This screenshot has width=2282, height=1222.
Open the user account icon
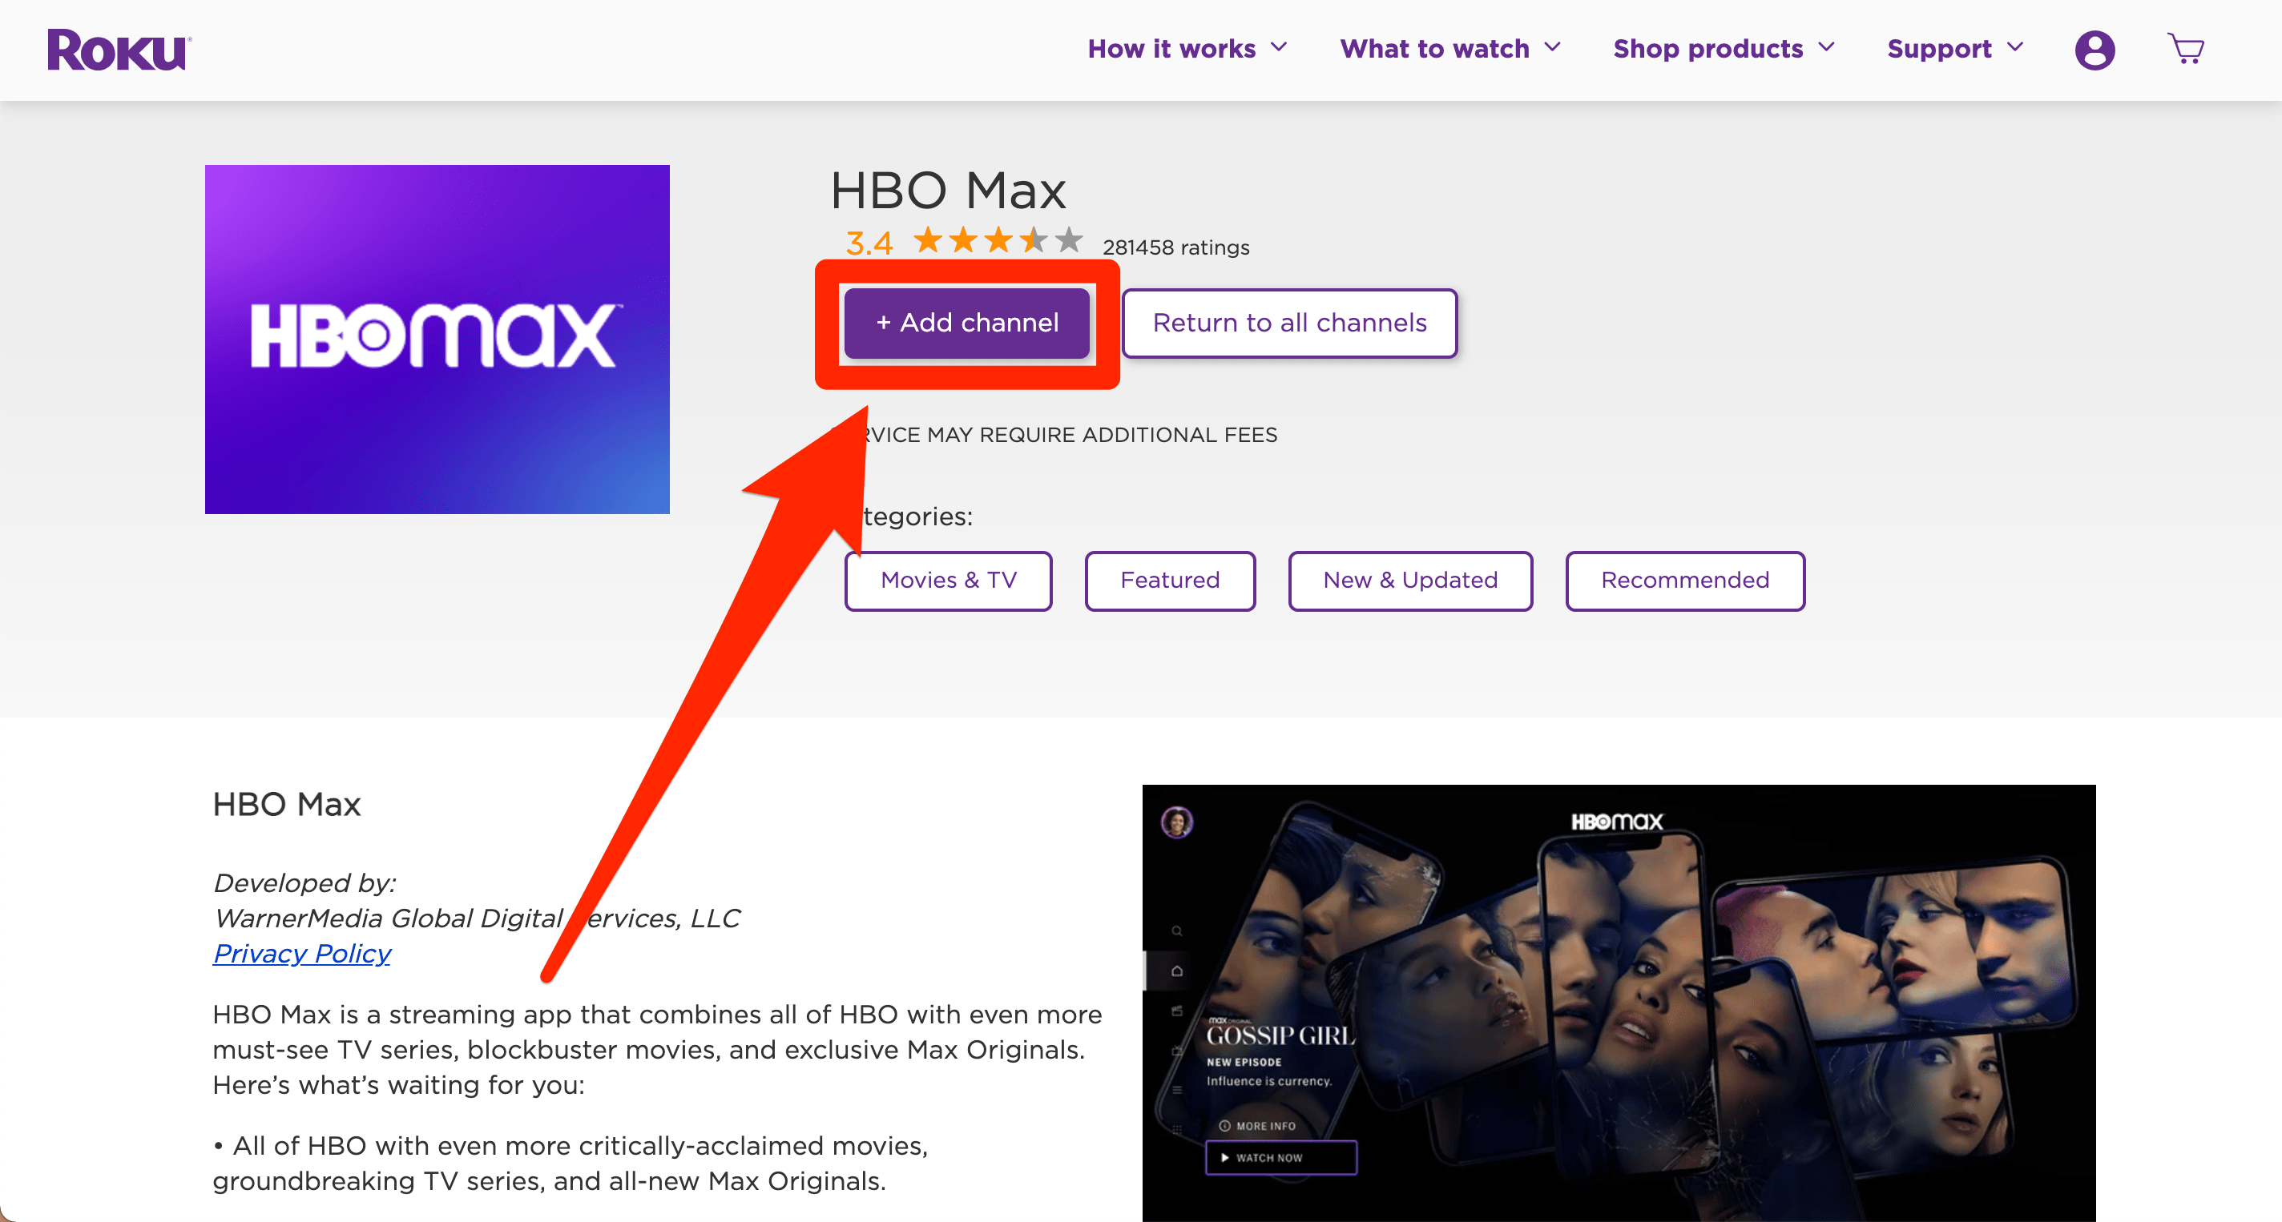(2095, 50)
